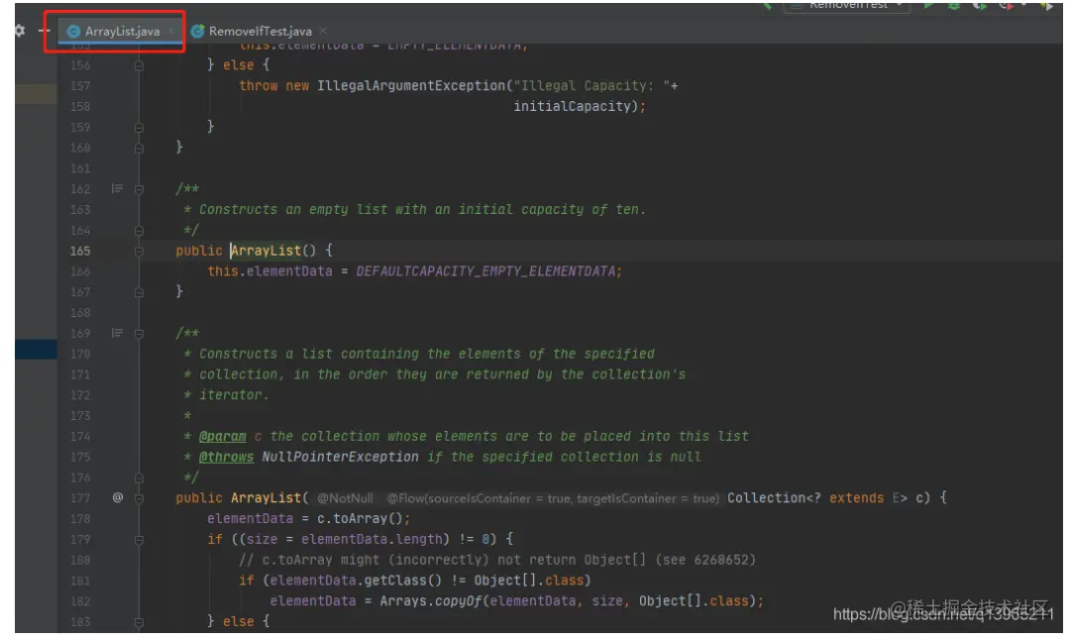
Task: Click the comment fold end marker at line 164
Action: coord(140,231)
